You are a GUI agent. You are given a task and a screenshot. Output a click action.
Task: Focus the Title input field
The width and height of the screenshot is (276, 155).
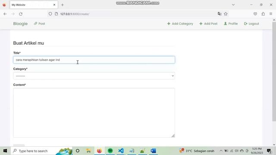click(x=94, y=60)
